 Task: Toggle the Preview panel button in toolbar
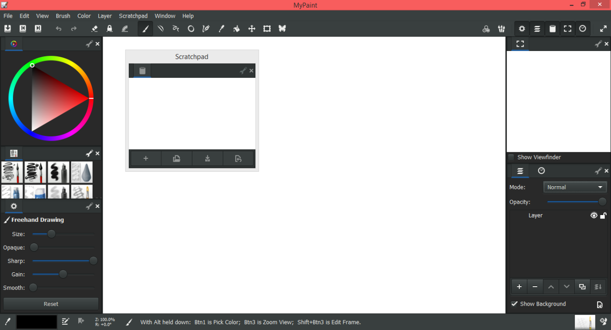568,29
